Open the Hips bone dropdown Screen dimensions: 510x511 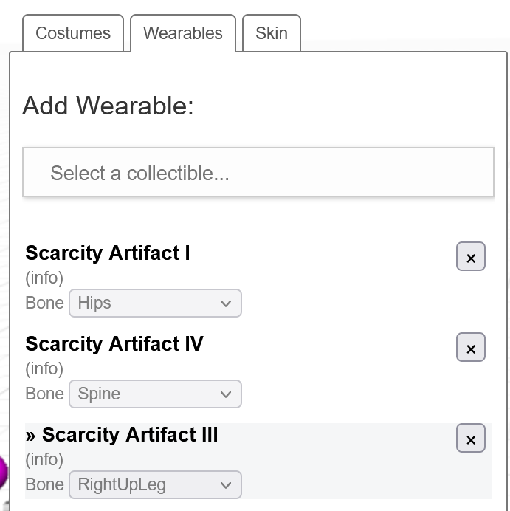pyautogui.click(x=155, y=303)
